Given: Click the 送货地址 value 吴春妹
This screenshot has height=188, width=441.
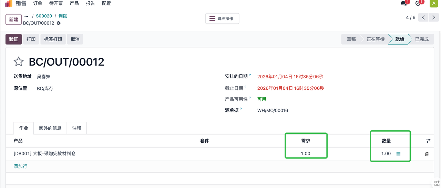Looking at the screenshot, I should coord(44,77).
